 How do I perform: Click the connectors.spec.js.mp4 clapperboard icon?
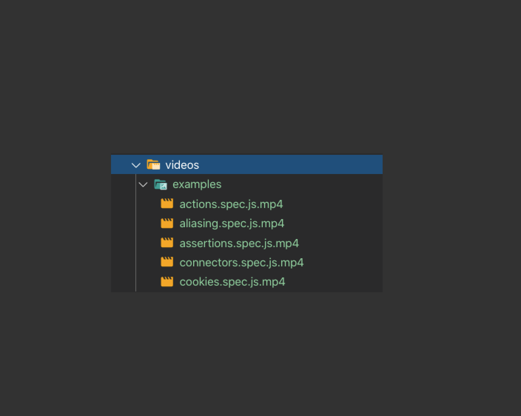click(167, 262)
